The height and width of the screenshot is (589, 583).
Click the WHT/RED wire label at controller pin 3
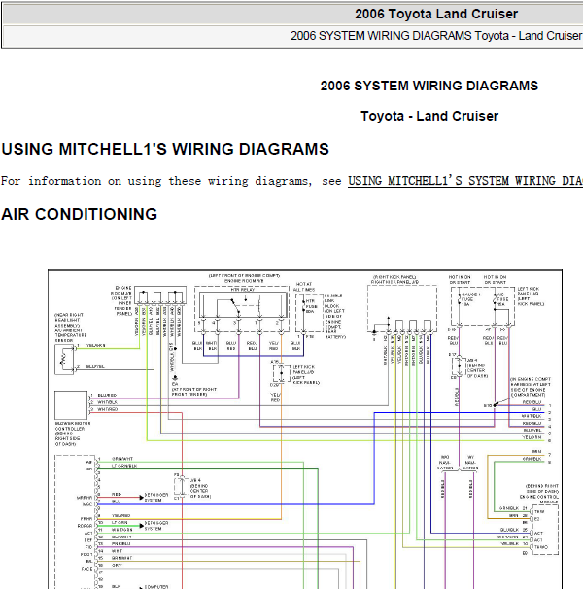coord(108,409)
